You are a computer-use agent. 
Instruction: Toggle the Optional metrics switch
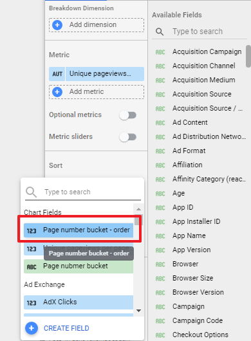pos(128,115)
